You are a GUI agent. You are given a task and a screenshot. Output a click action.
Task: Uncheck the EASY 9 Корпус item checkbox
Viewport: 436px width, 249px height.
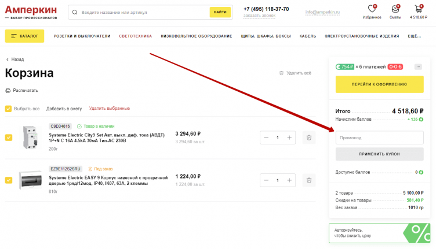pos(8,180)
